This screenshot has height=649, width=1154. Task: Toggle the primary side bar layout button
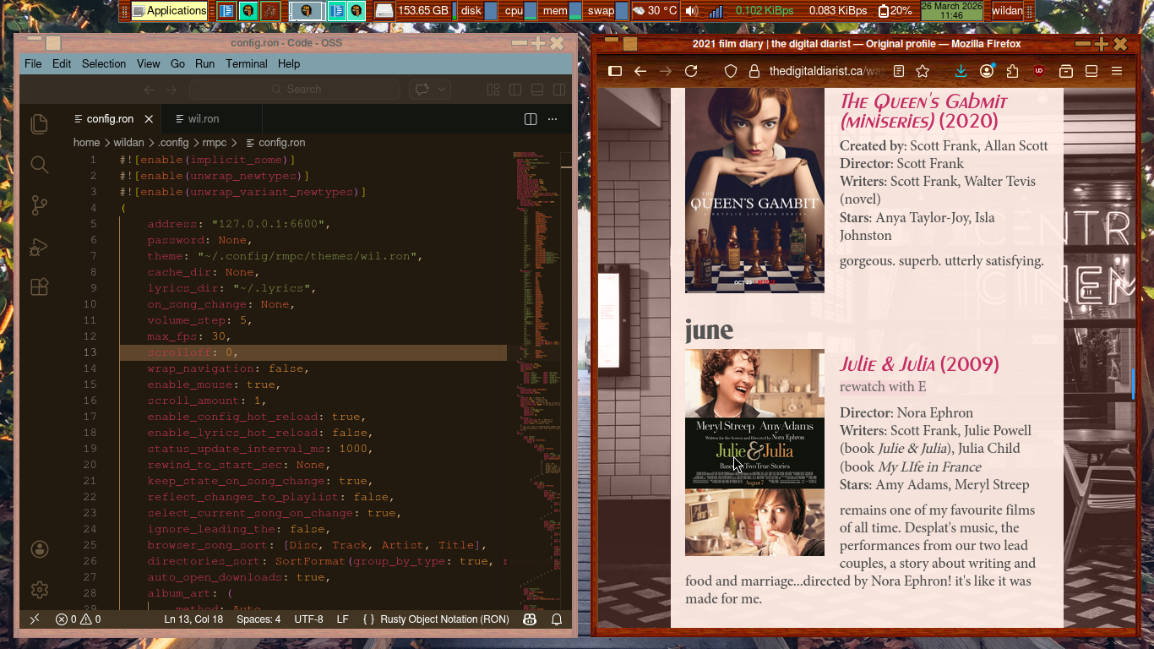click(x=515, y=90)
